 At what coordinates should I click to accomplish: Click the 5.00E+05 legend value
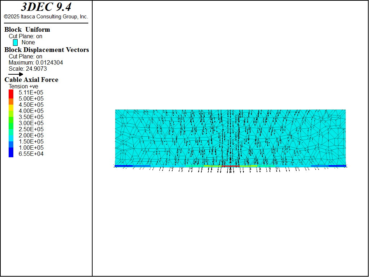pyautogui.click(x=31, y=99)
